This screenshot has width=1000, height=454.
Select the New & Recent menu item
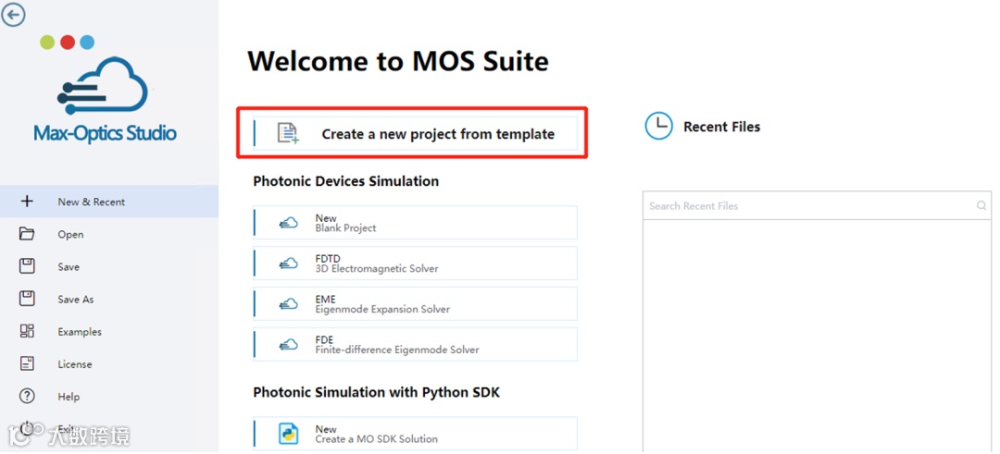click(109, 202)
